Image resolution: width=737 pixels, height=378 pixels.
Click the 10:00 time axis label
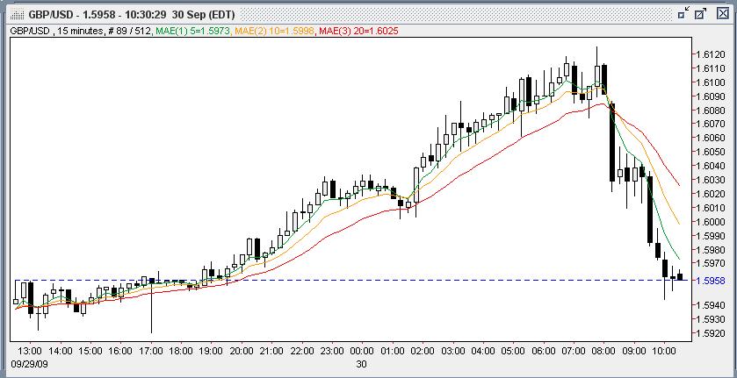click(x=664, y=351)
